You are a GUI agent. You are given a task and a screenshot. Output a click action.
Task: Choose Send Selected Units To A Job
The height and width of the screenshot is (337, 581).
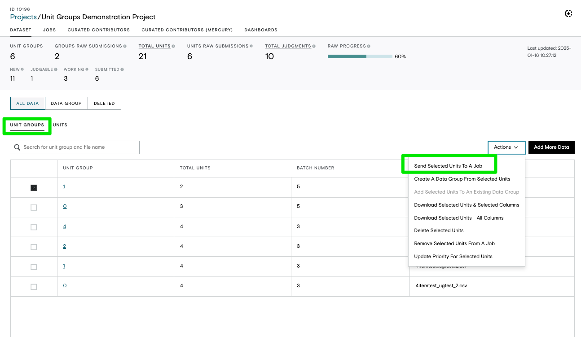[x=448, y=166]
